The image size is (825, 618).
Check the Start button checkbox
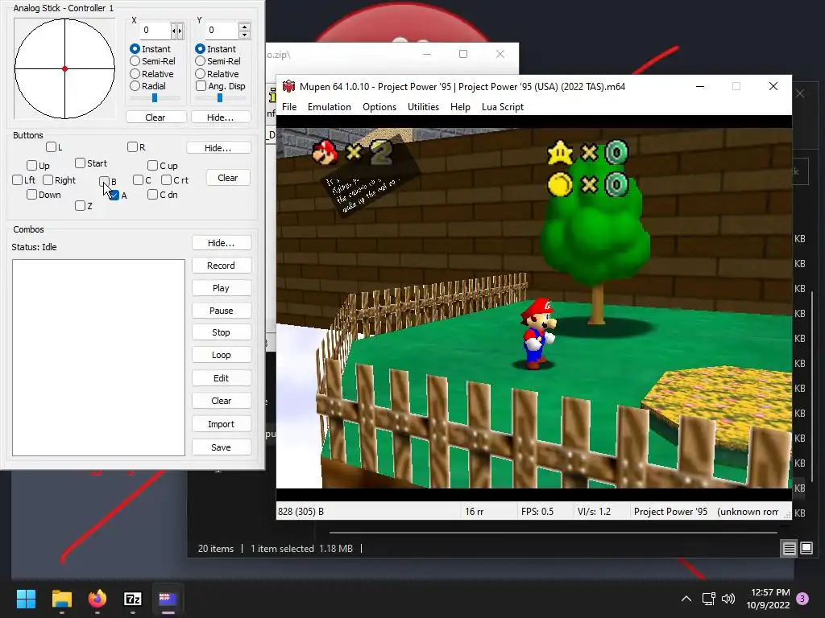click(x=80, y=163)
